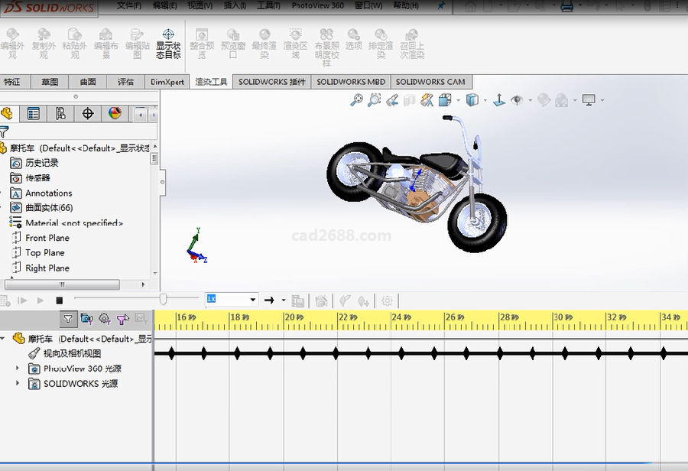Switch to the SOLIDWORKS MBD tab

(351, 82)
